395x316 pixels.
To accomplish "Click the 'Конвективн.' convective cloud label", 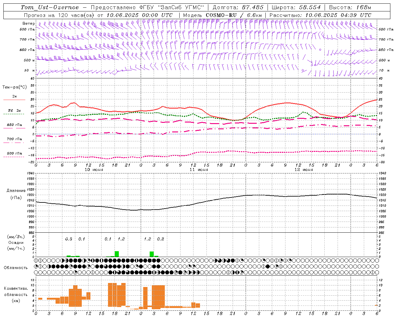I will coord(16,289).
